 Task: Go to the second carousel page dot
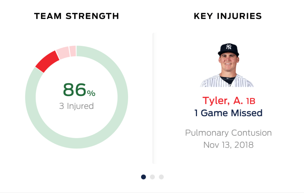click(x=152, y=177)
